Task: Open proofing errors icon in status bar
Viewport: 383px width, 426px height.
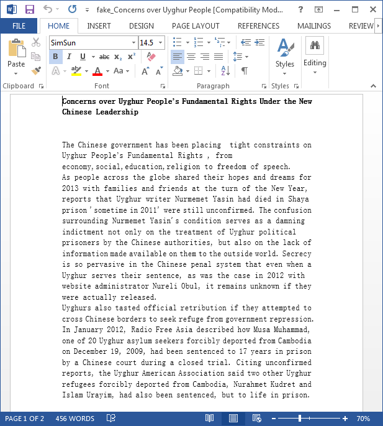Action: [111, 418]
